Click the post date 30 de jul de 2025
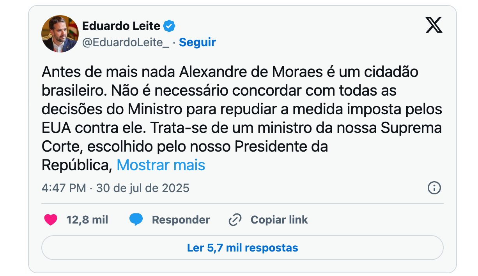The width and height of the screenshot is (478, 276). point(143,188)
